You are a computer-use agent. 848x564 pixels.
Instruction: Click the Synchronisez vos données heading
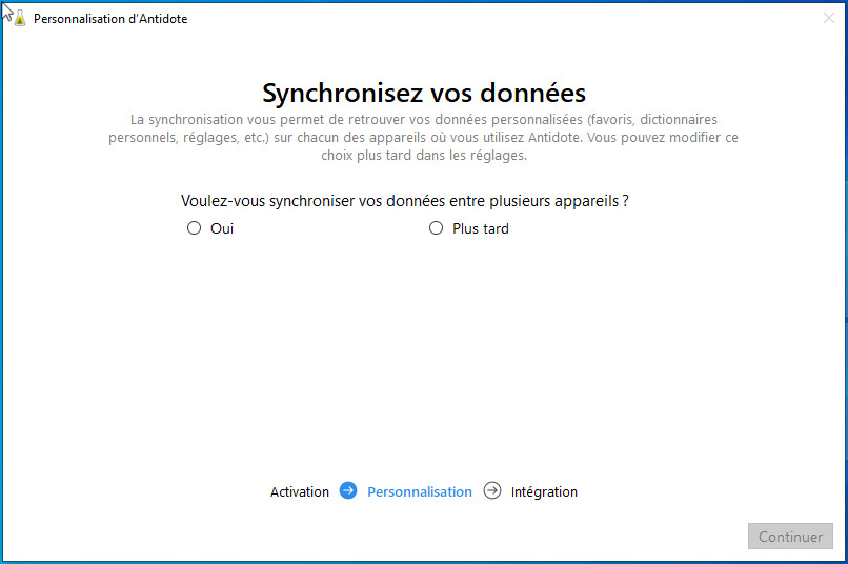[x=424, y=93]
